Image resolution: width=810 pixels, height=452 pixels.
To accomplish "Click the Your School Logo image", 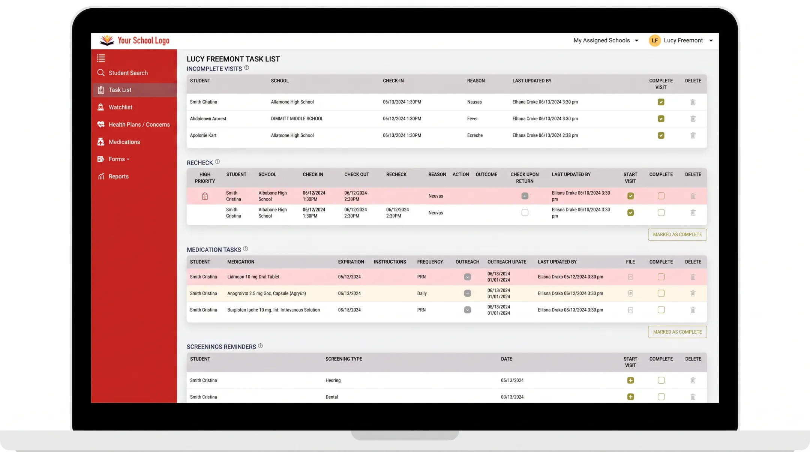I will tap(135, 40).
